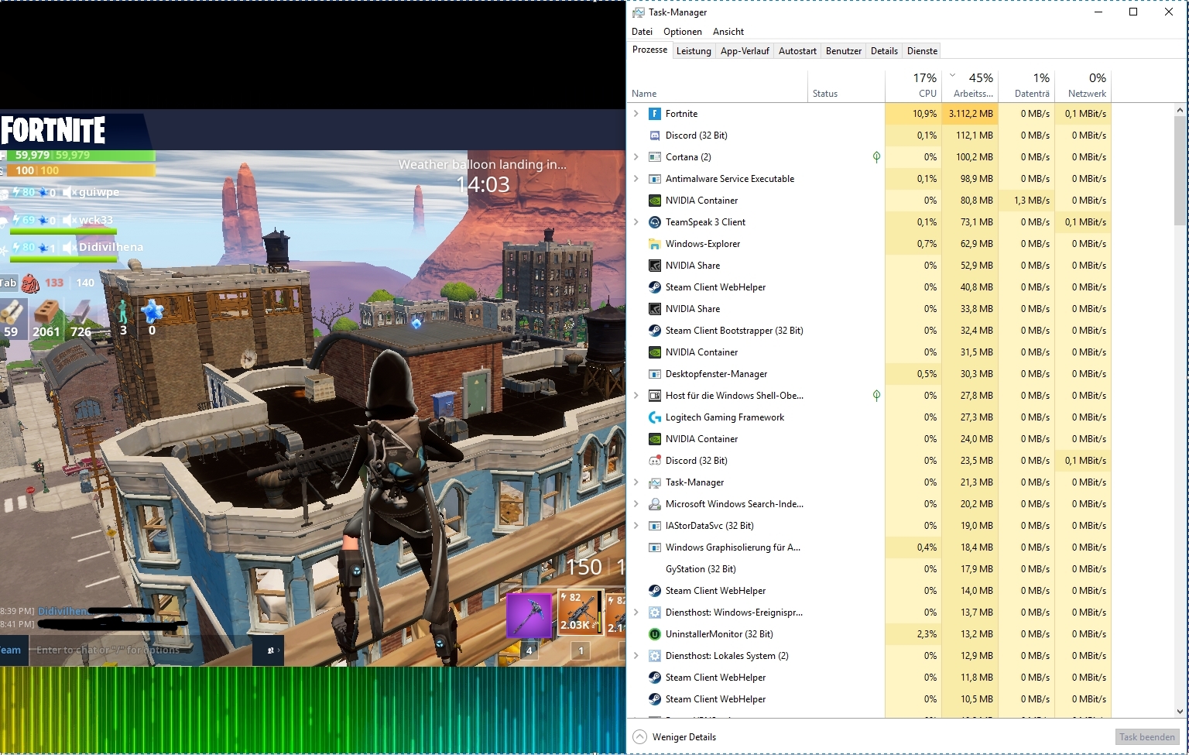Image resolution: width=1189 pixels, height=755 pixels.
Task: Sort processes by CPU column
Action: tap(913, 85)
